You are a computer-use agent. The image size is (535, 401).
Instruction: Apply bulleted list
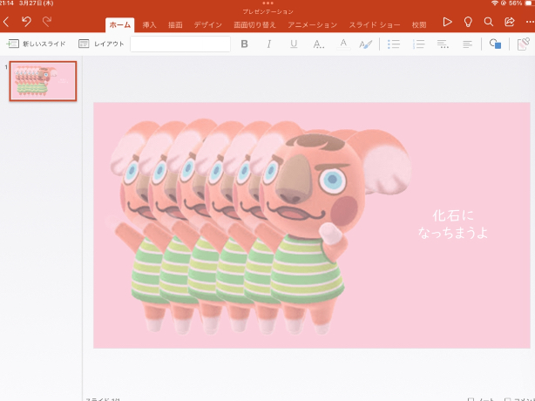pyautogui.click(x=394, y=44)
